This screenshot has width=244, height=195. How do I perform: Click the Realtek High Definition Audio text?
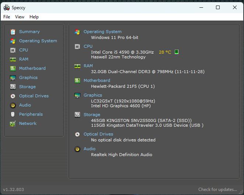(122, 155)
